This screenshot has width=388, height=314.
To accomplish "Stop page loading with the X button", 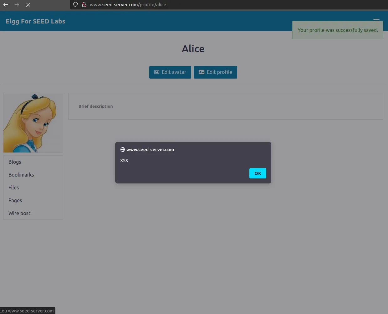I will (x=28, y=5).
